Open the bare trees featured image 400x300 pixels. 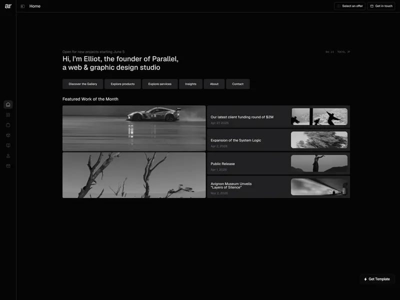pos(134,175)
